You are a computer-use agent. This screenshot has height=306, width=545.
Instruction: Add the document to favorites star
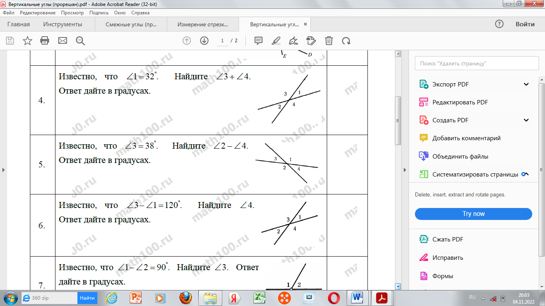tap(27, 41)
